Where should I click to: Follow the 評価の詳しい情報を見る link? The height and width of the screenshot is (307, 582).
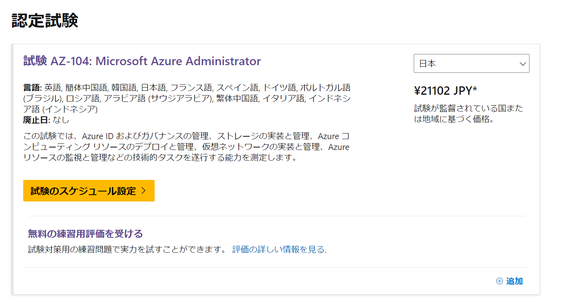point(278,250)
